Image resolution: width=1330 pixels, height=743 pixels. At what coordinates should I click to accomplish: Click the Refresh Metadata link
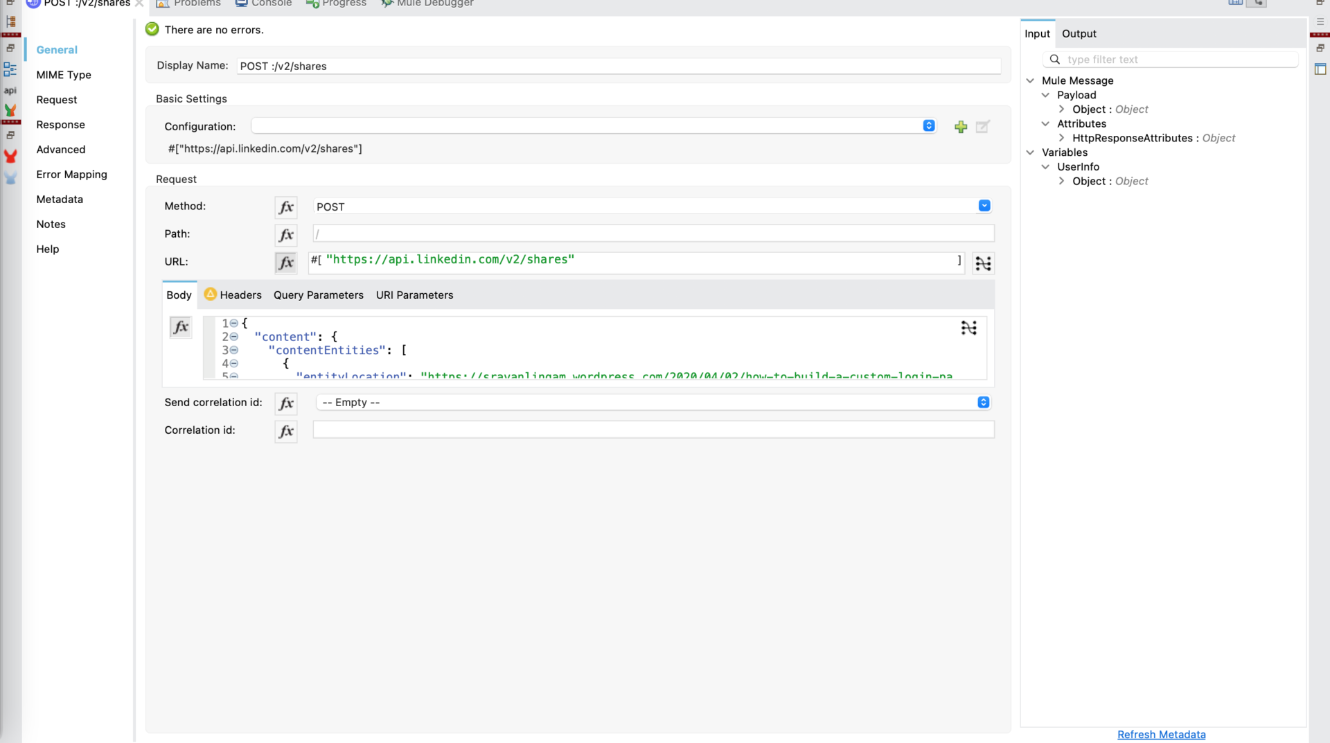[1161, 735]
